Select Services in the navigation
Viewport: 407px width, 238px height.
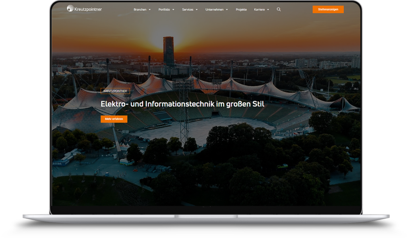pos(188,10)
